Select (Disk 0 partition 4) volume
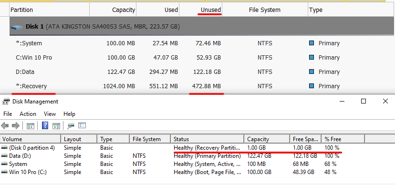395x185 pixels. (32, 147)
